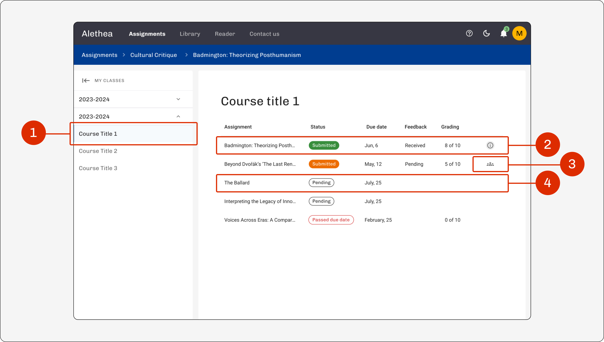Open the help question mark icon
This screenshot has width=604, height=342.
469,33
